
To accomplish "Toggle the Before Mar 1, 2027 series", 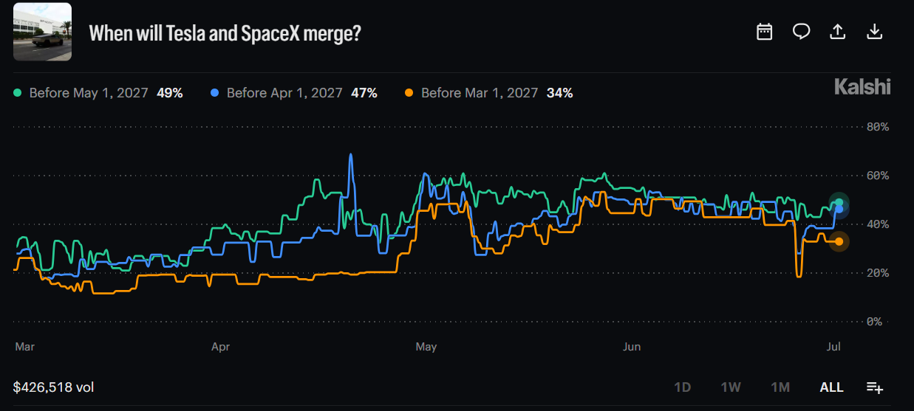I will click(488, 93).
